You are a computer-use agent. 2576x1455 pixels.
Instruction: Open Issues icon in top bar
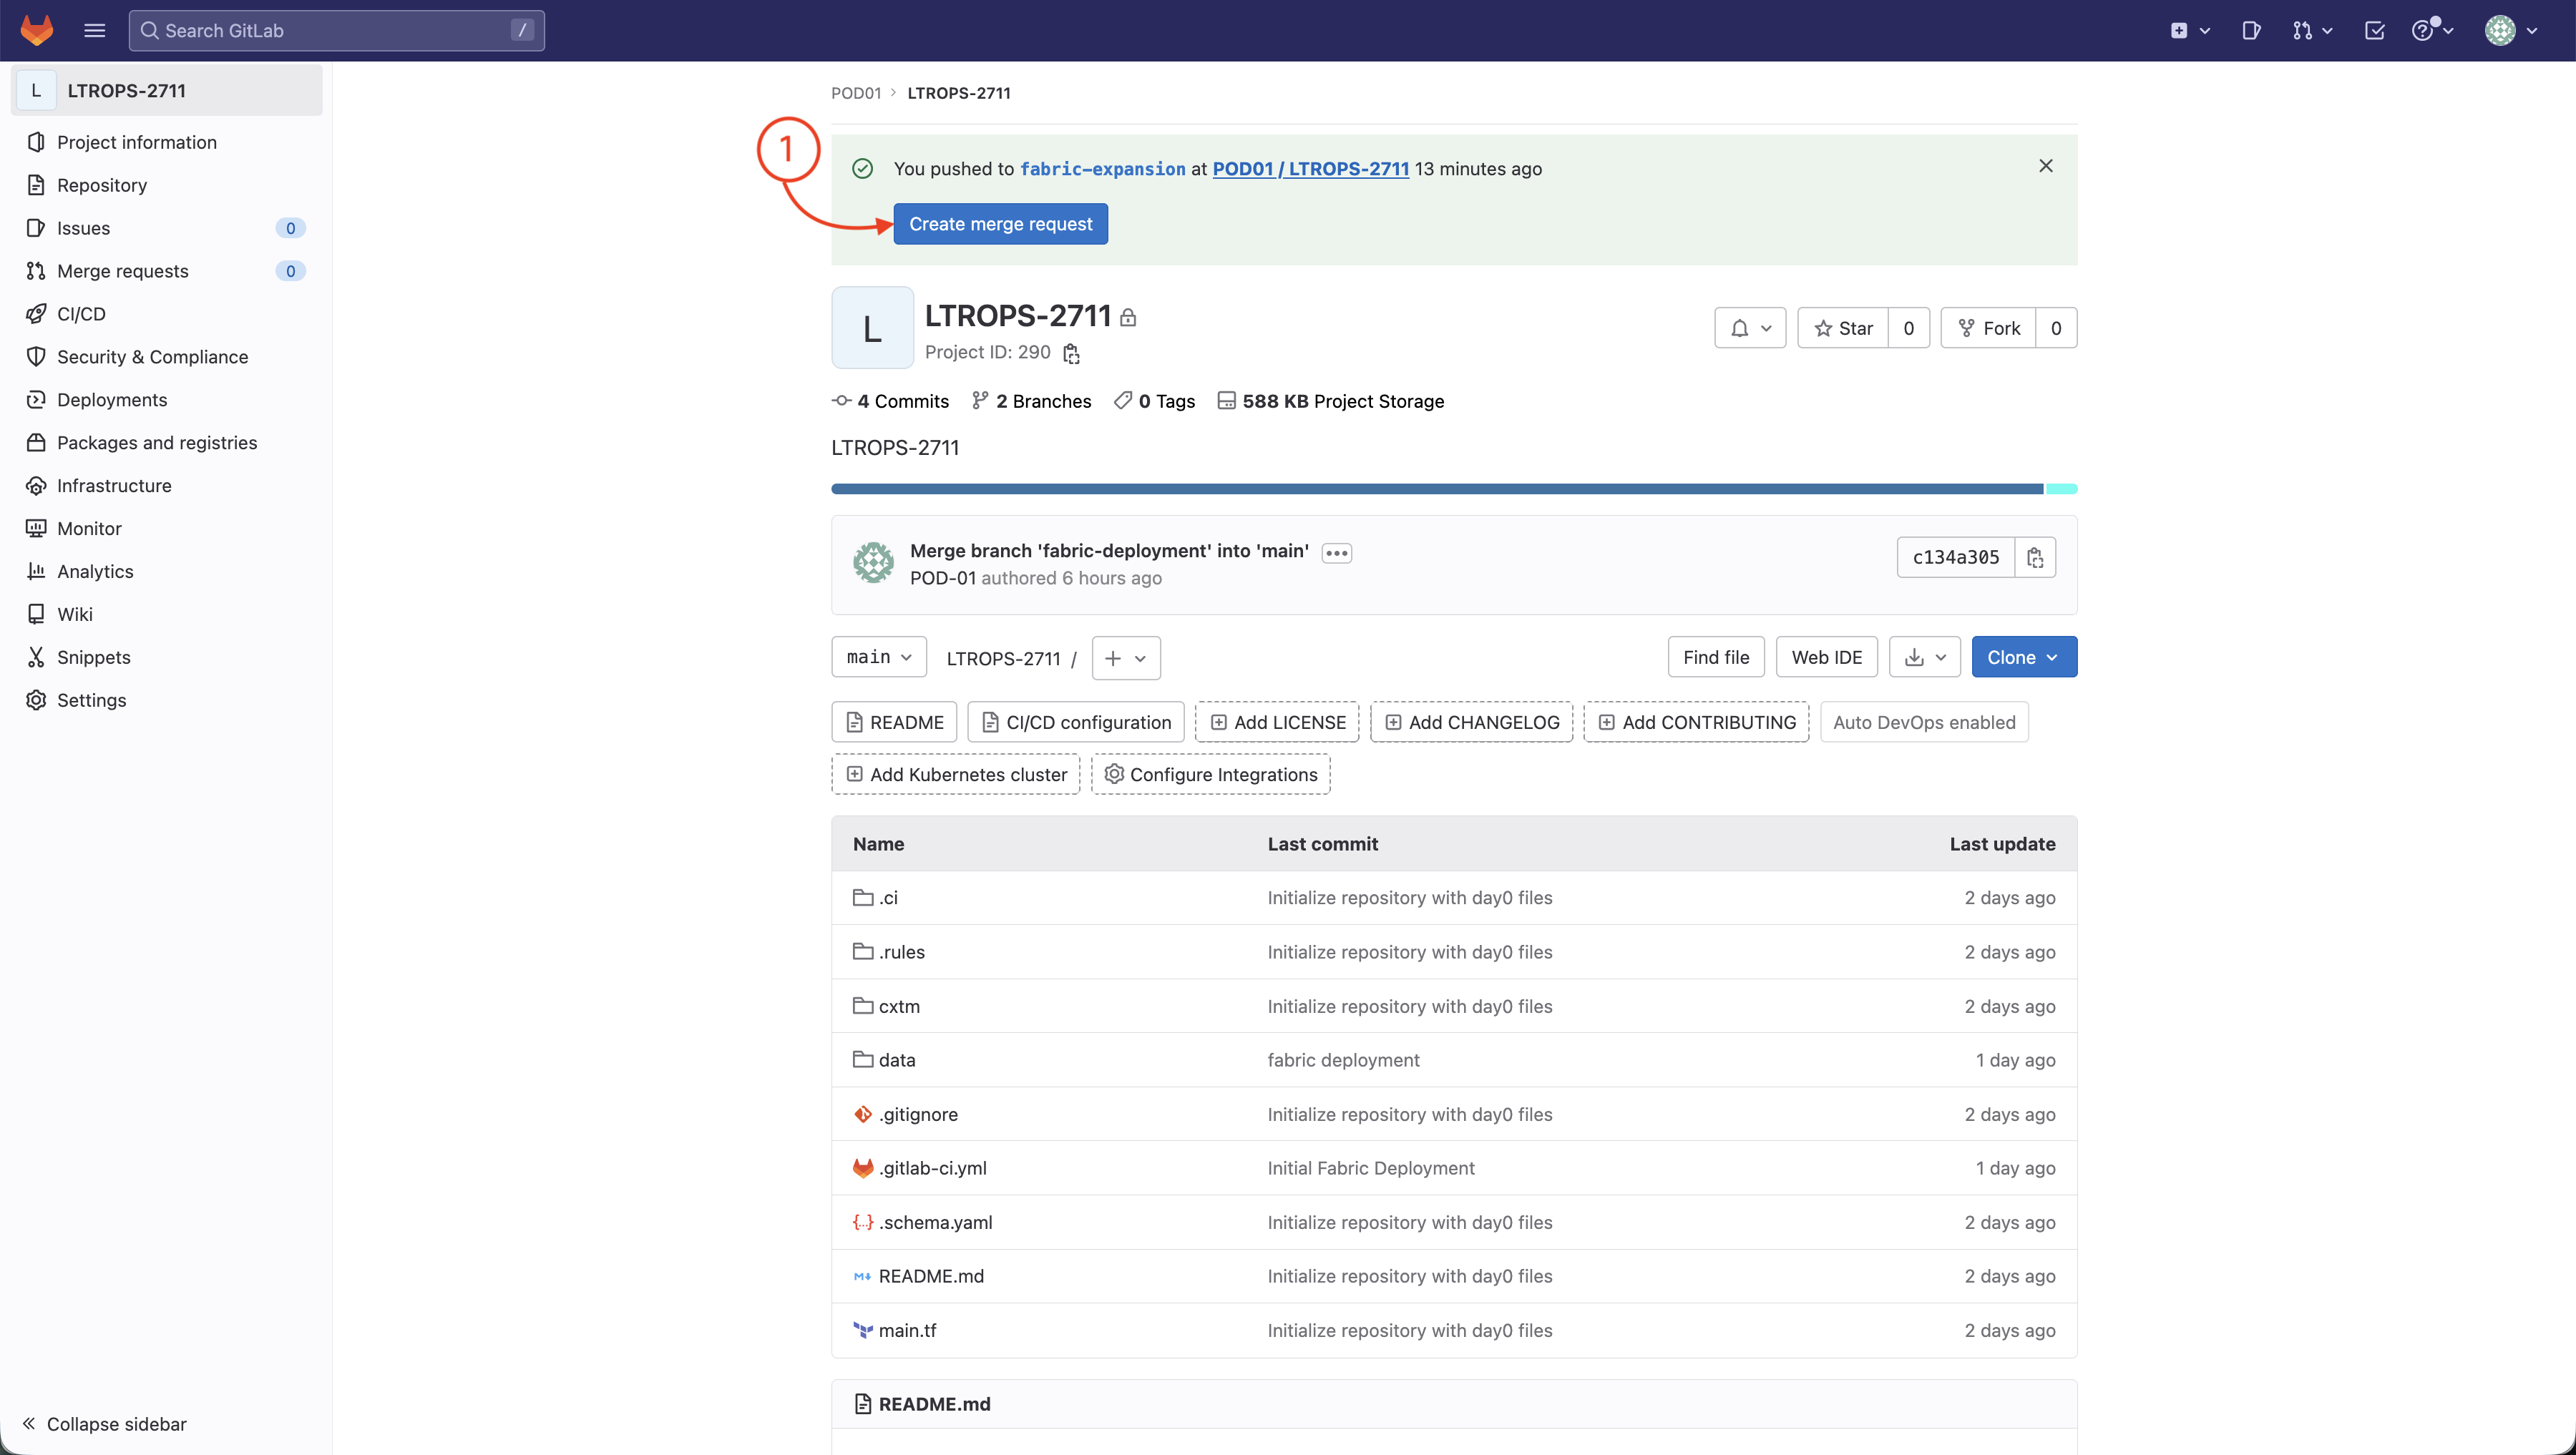click(2251, 30)
